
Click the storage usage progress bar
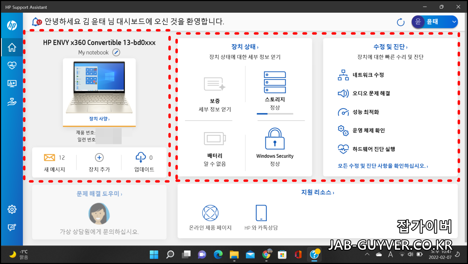275,114
